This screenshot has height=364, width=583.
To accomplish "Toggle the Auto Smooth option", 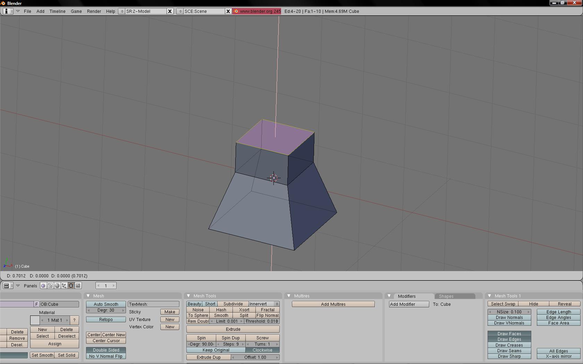I will pyautogui.click(x=106, y=304).
